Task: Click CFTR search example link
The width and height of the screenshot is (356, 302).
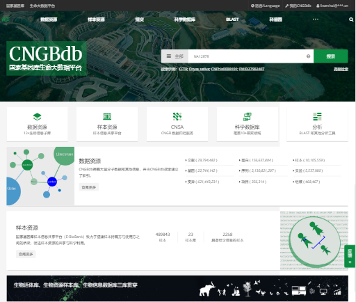Action: pos(183,69)
